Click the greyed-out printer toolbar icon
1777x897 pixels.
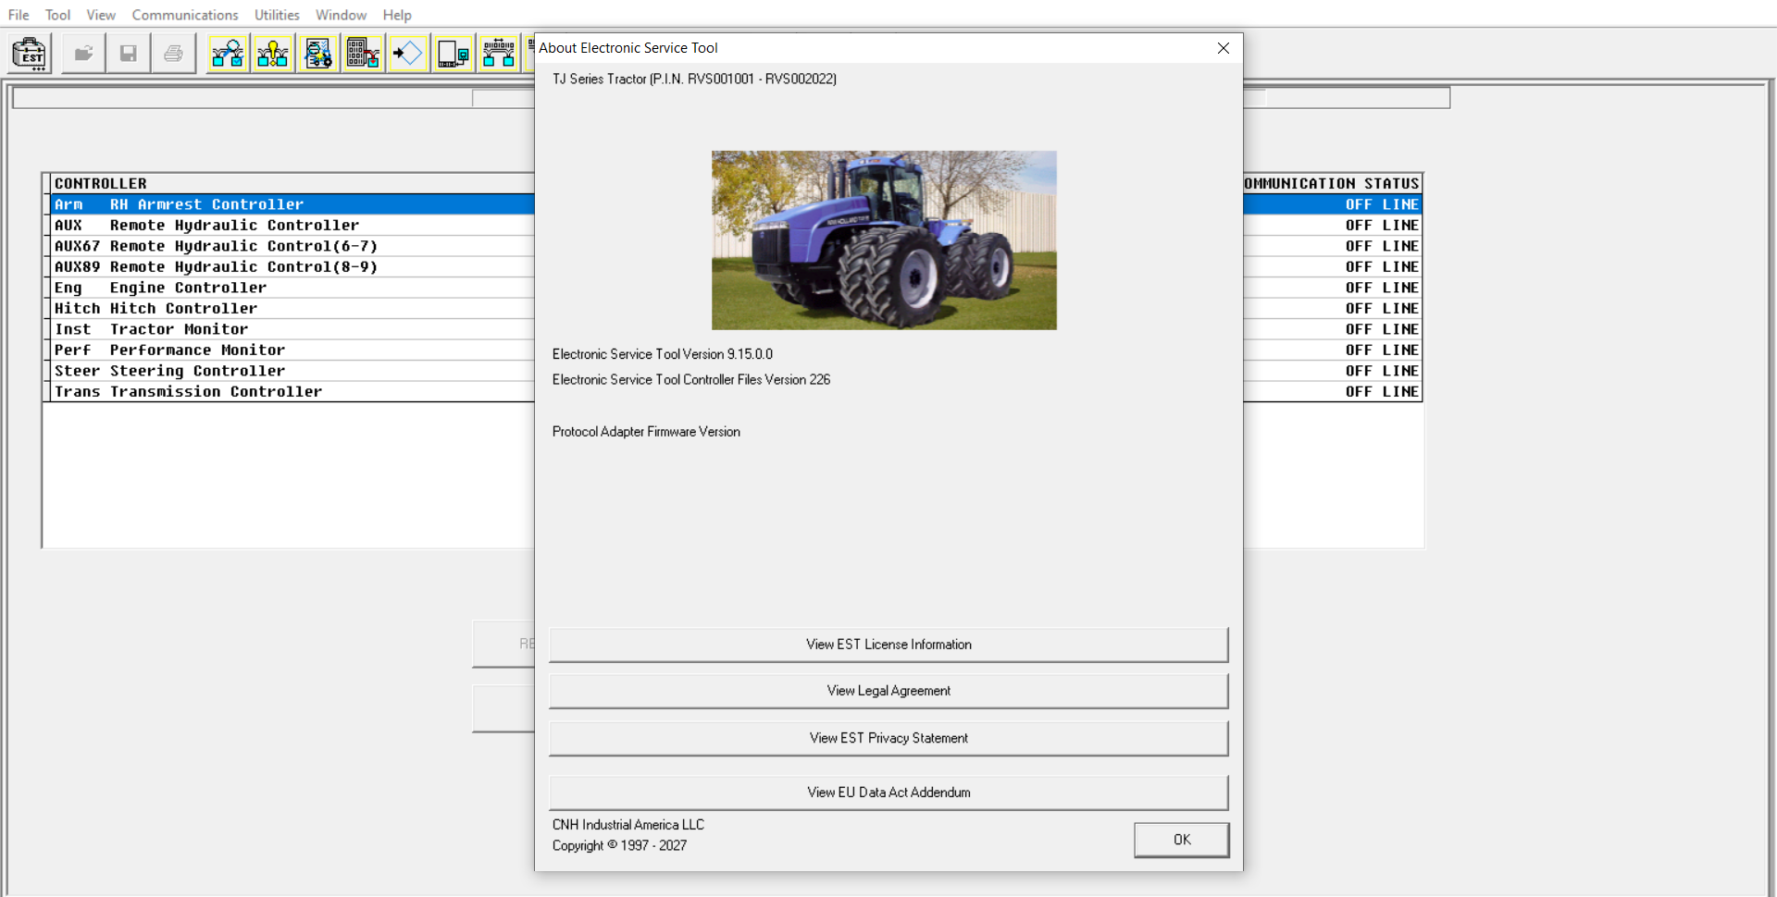pos(173,54)
